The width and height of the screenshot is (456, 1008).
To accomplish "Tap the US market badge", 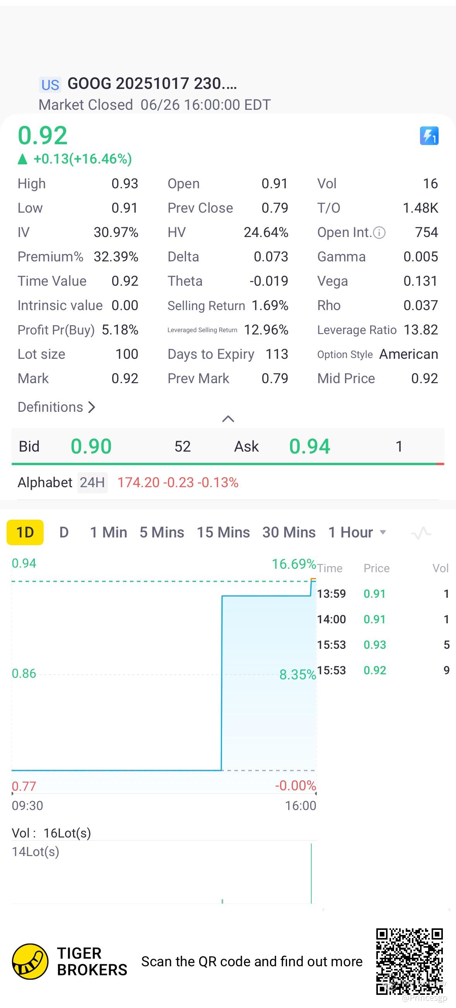I will [x=50, y=85].
